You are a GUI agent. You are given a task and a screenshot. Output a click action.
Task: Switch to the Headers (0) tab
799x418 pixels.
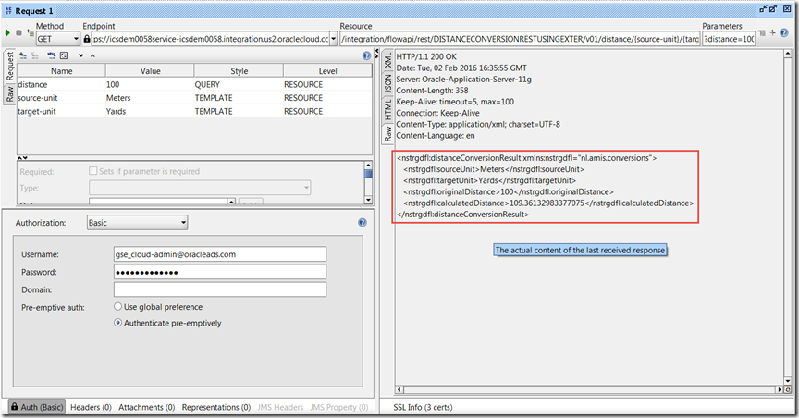tap(91, 407)
